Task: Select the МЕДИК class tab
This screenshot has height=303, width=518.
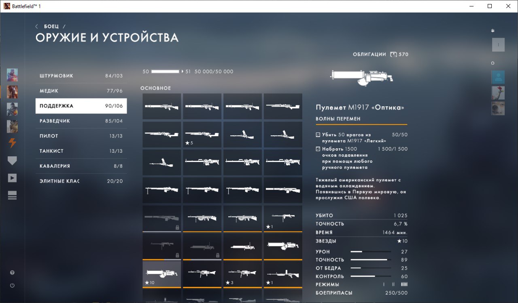Action: click(81, 91)
